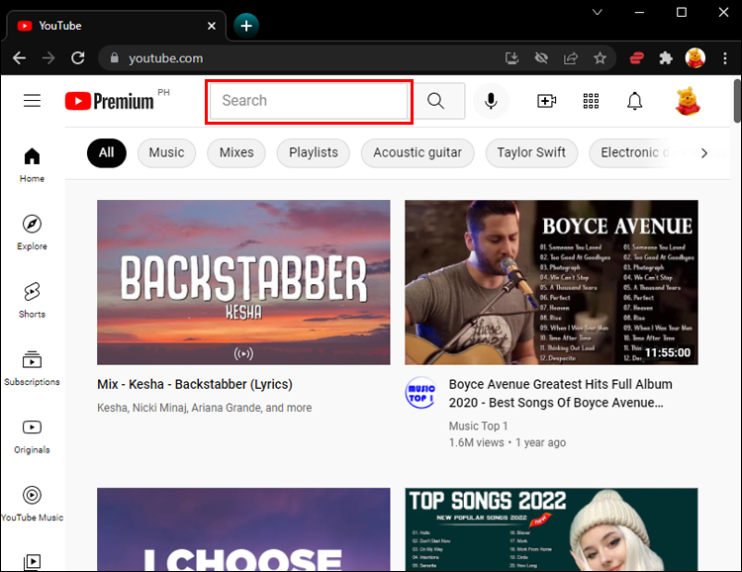The height and width of the screenshot is (572, 742).
Task: Expand the tab search chevron in title bar
Action: click(x=598, y=12)
